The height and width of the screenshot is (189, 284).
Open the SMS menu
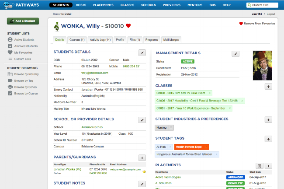point(212,5)
